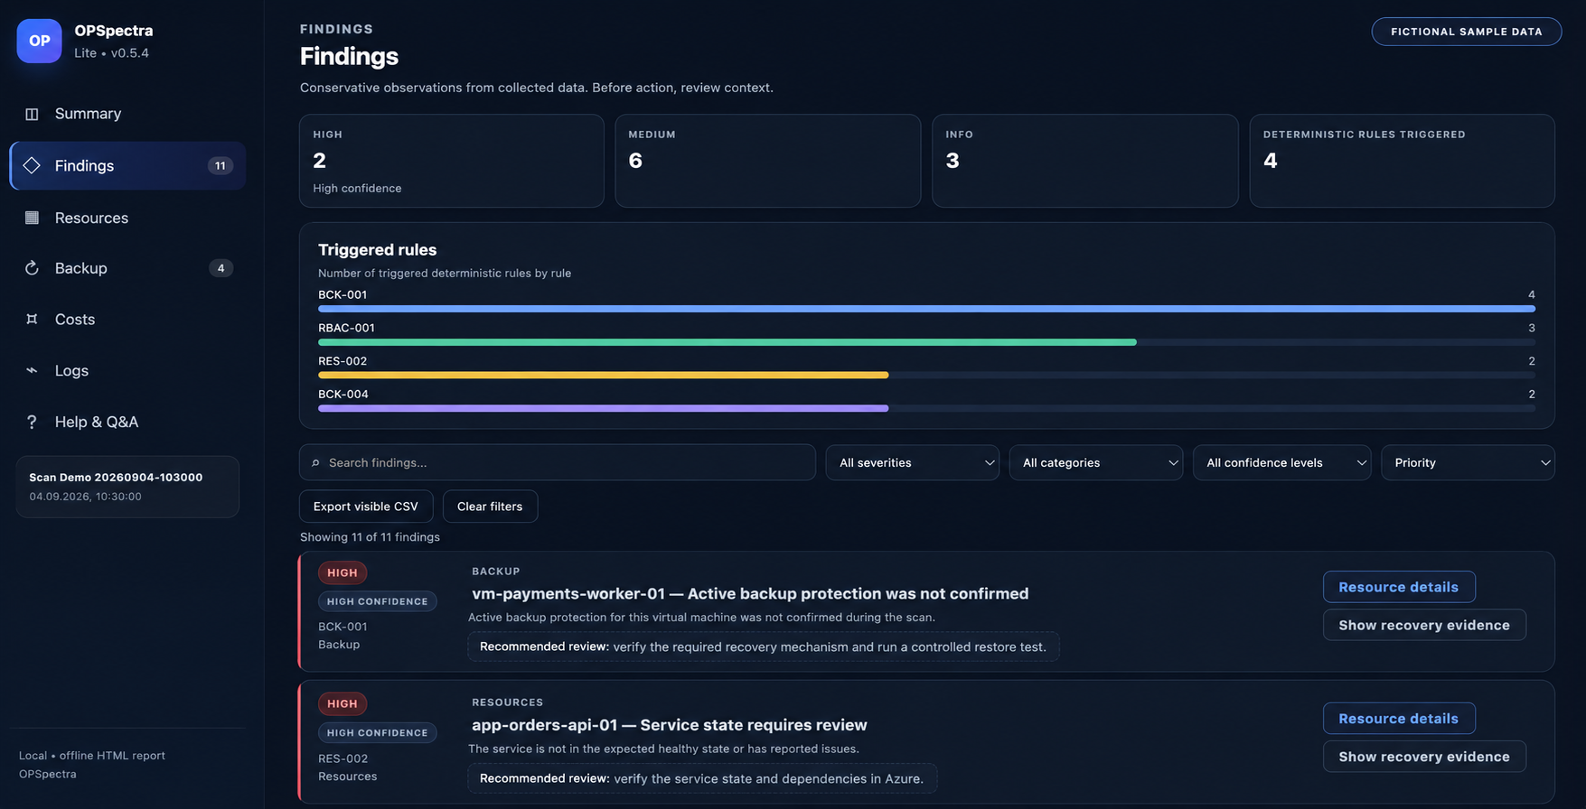
Task: Go to the Resources section
Action: 127,218
